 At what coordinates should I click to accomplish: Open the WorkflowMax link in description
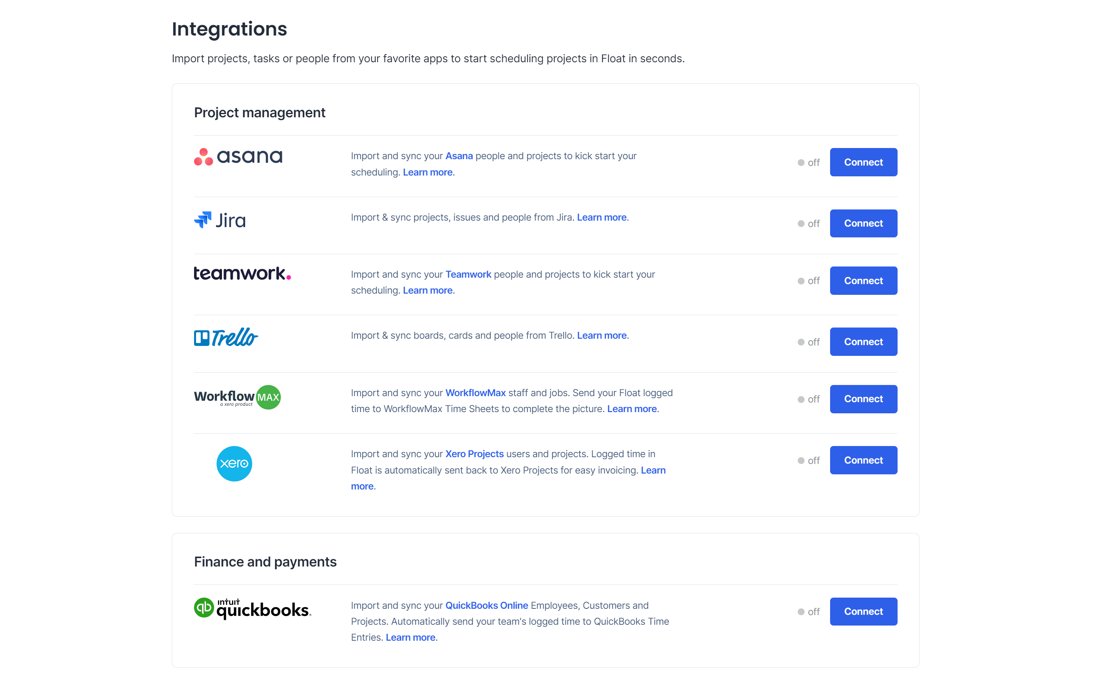pos(475,393)
